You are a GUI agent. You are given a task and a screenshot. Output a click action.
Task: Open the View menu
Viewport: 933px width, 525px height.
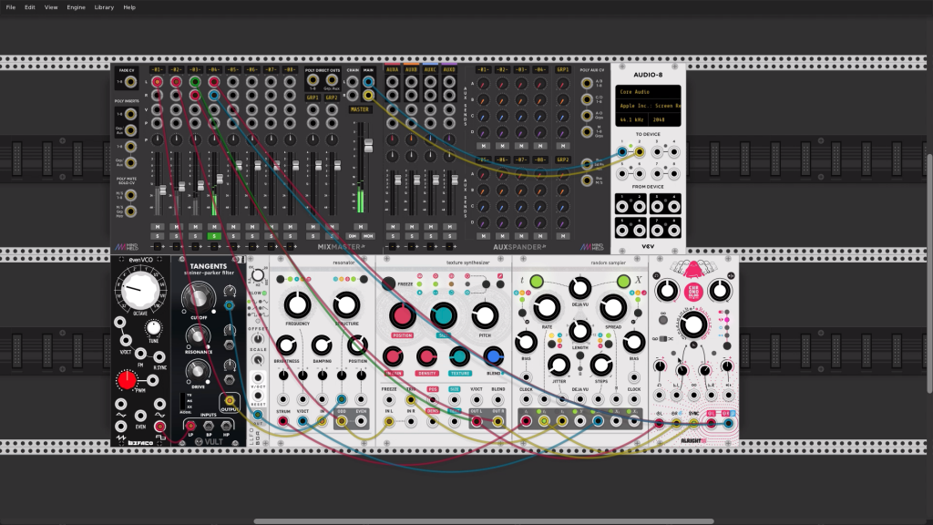(51, 7)
